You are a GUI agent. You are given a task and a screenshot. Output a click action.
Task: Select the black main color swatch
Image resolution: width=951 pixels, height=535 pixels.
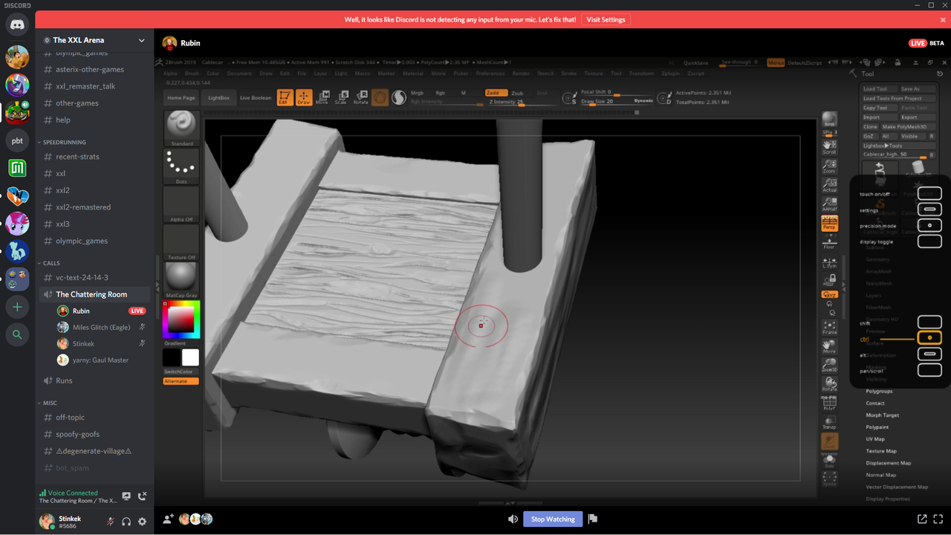click(x=172, y=357)
